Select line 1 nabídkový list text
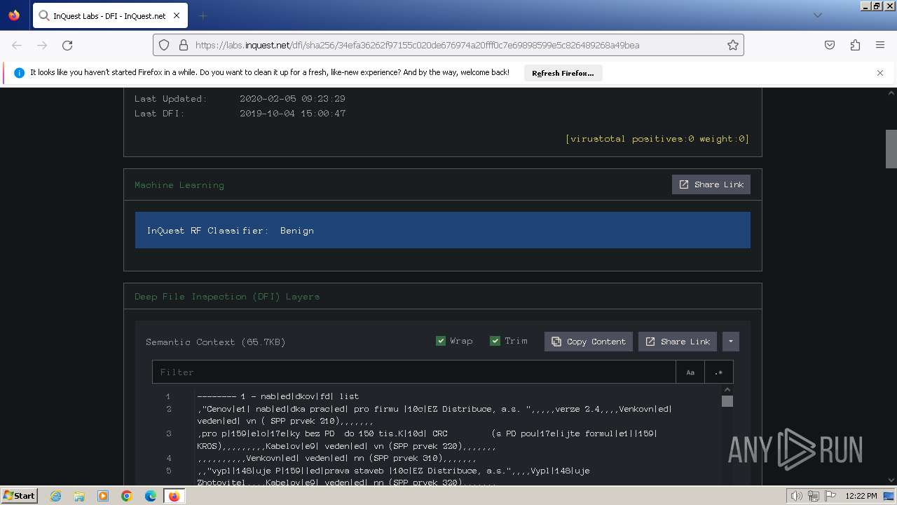This screenshot has width=897, height=505. [x=278, y=396]
